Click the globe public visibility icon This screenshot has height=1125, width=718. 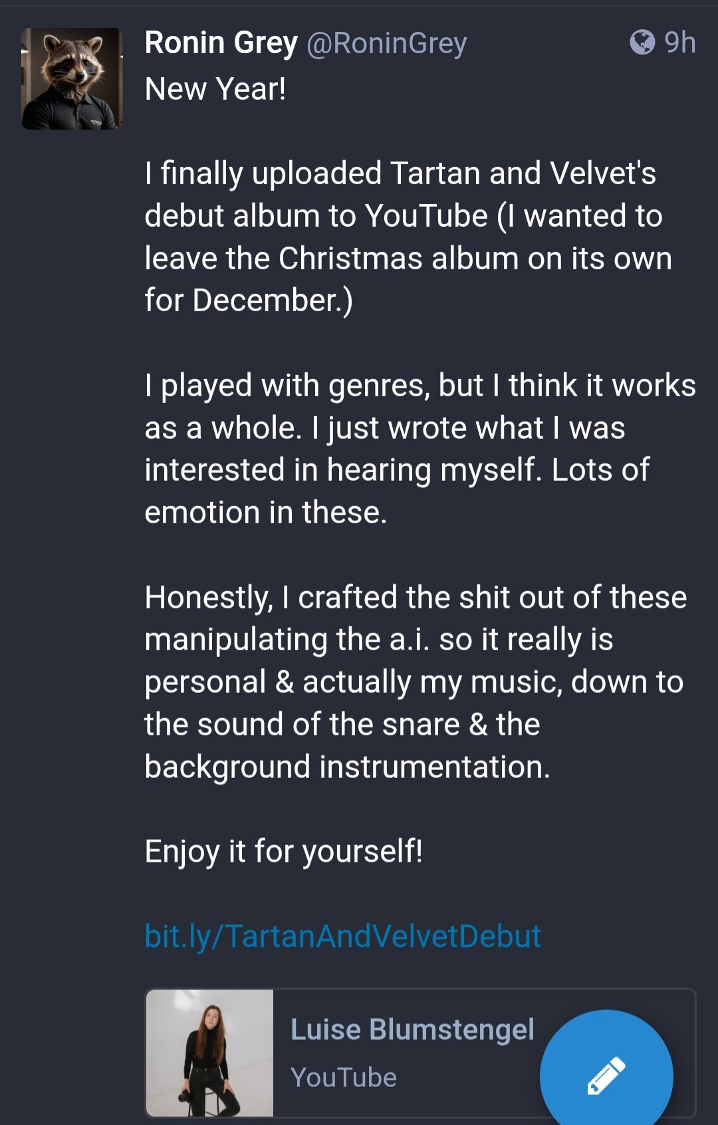[x=642, y=43]
